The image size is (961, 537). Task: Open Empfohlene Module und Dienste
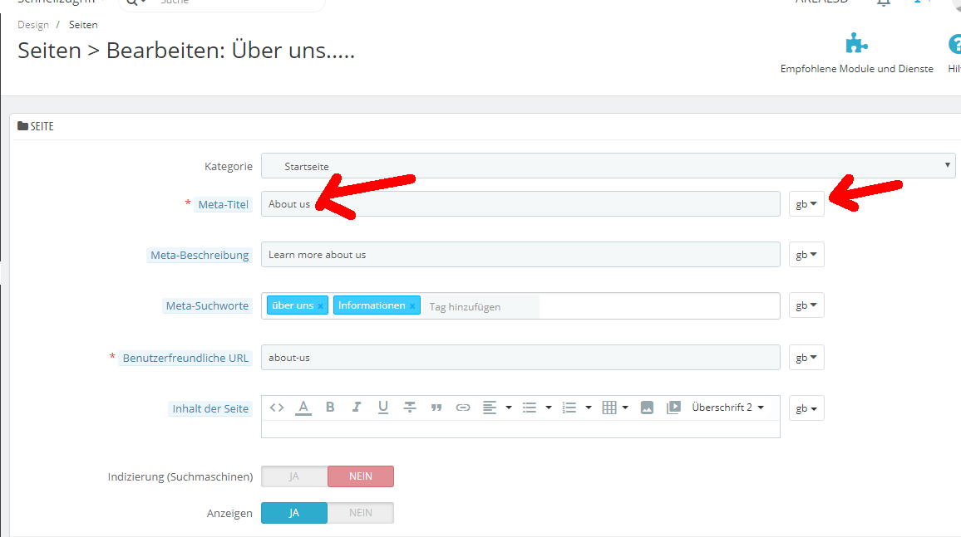coord(856,54)
